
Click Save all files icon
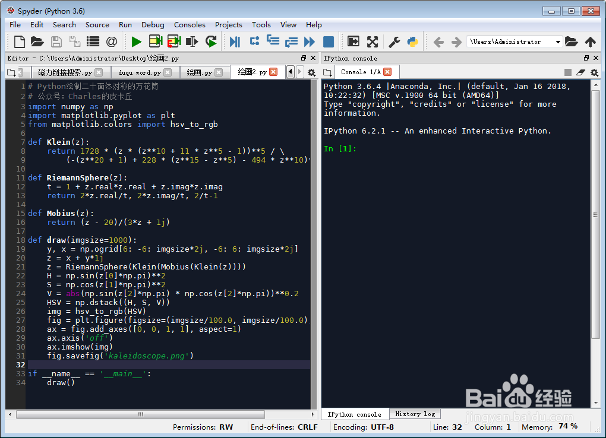point(75,42)
